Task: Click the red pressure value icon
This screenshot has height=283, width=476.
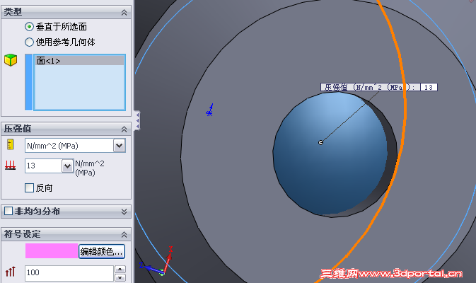Action: pyautogui.click(x=11, y=166)
